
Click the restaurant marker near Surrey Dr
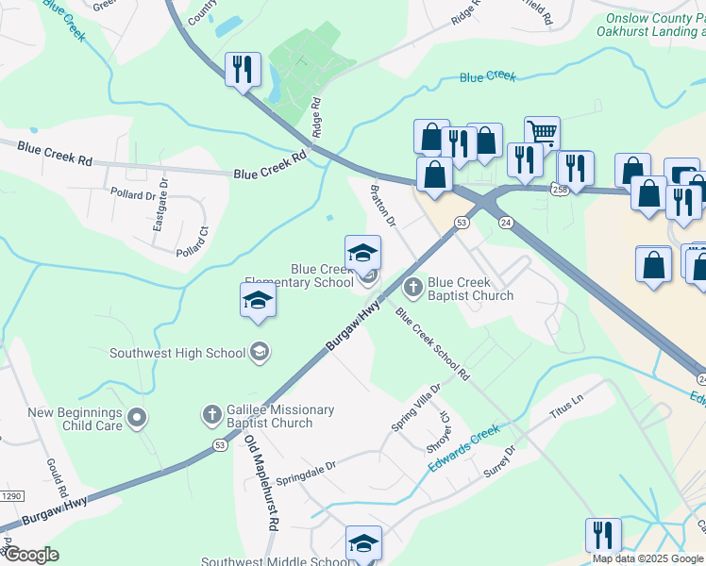point(604,536)
